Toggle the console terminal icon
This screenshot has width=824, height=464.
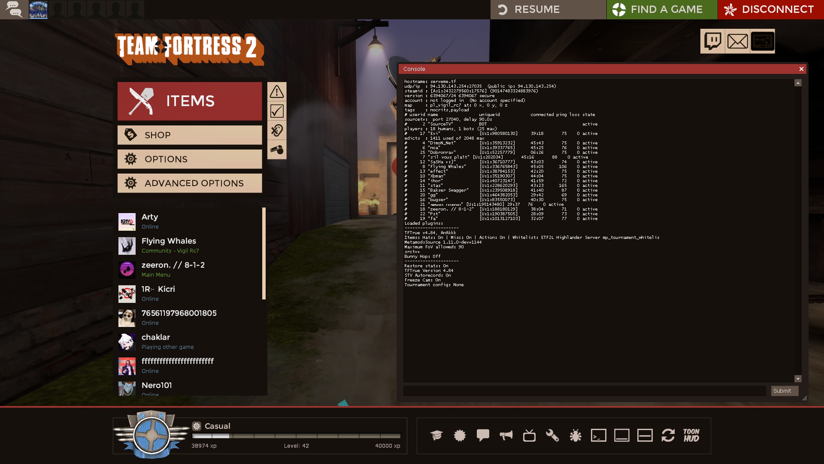click(599, 436)
